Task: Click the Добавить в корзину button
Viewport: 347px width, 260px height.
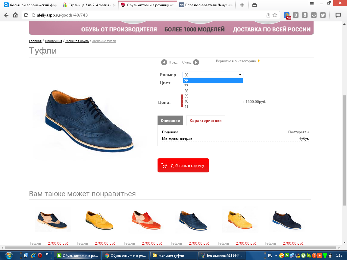Action: coord(183,166)
